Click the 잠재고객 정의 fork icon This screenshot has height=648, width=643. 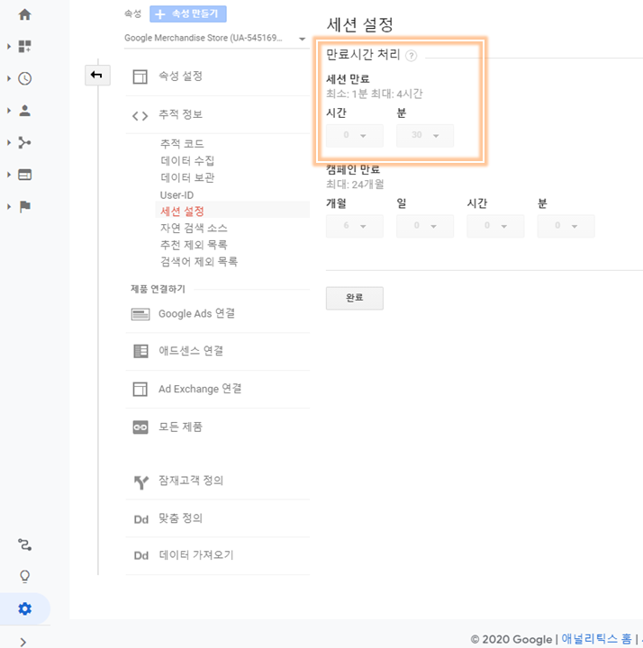click(x=140, y=481)
